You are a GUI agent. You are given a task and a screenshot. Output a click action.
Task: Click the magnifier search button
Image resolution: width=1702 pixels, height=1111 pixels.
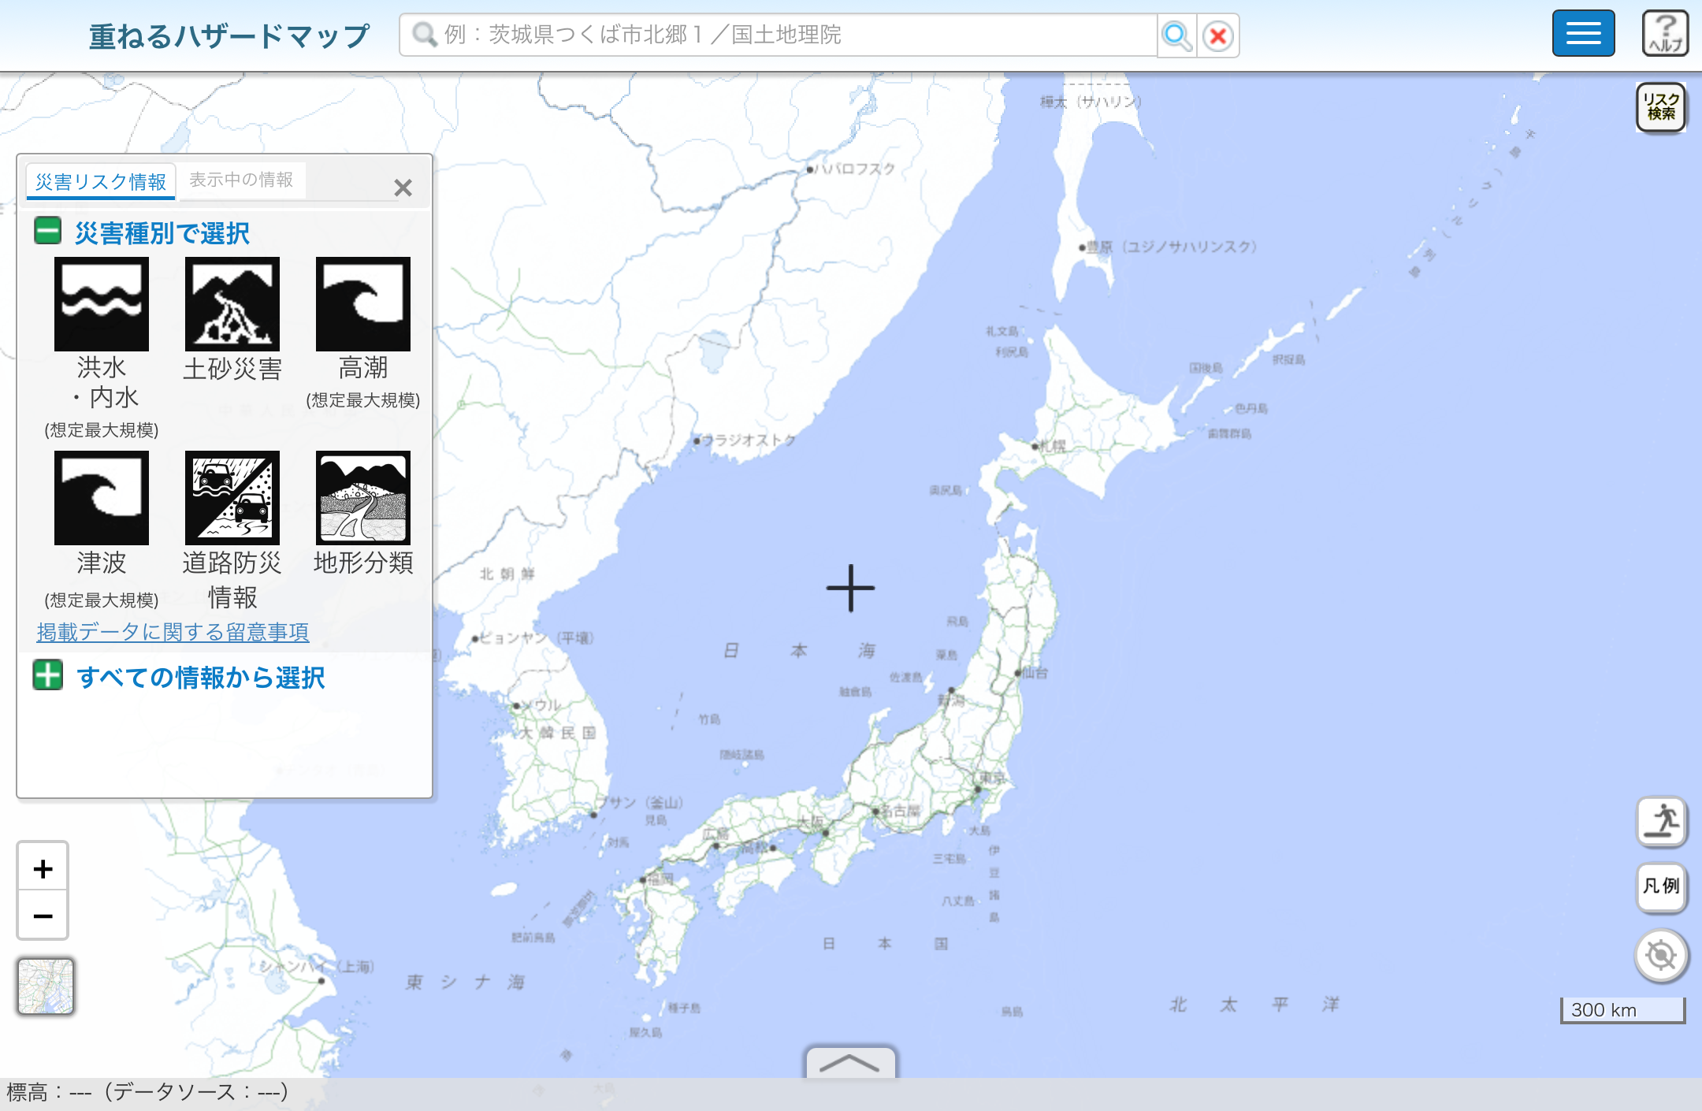click(1176, 35)
